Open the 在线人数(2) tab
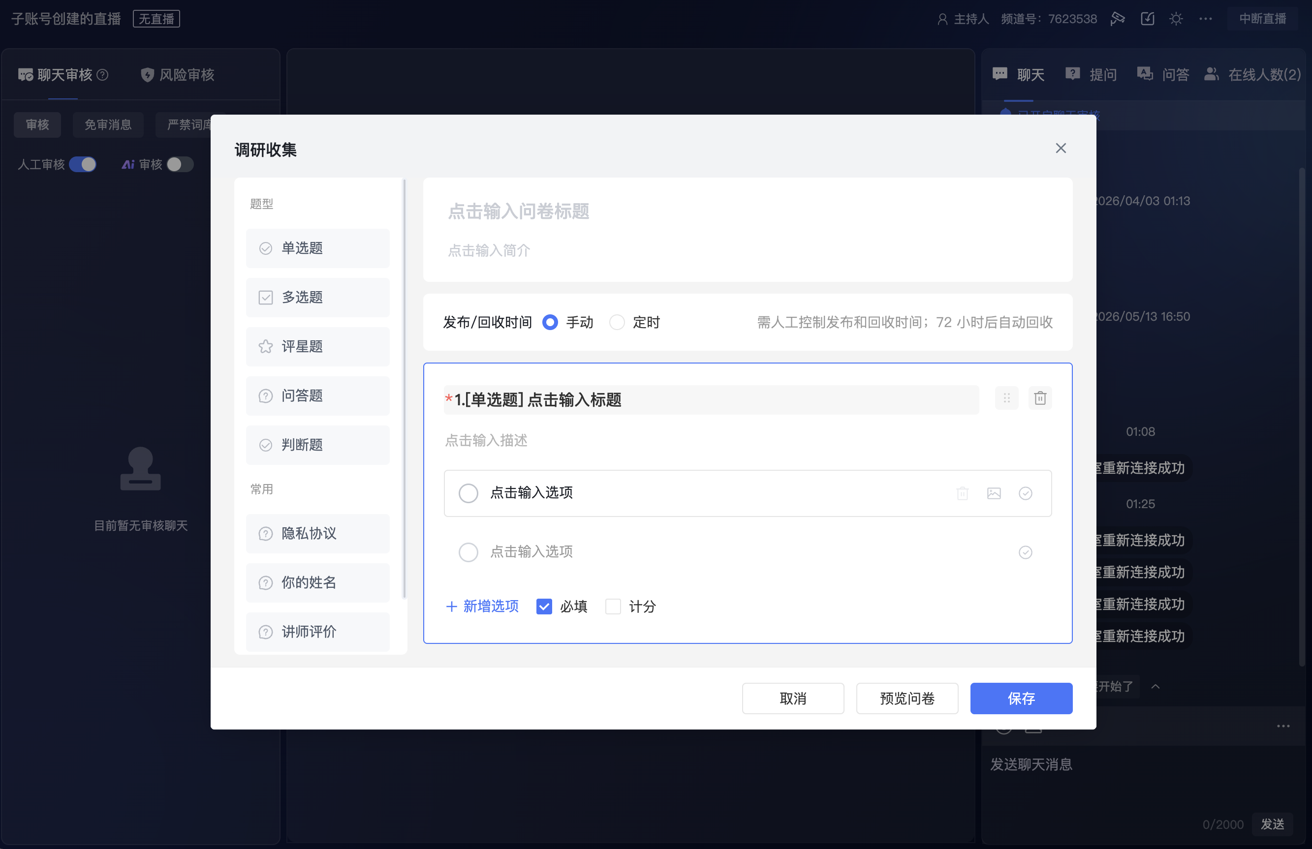1312x849 pixels. pos(1252,74)
